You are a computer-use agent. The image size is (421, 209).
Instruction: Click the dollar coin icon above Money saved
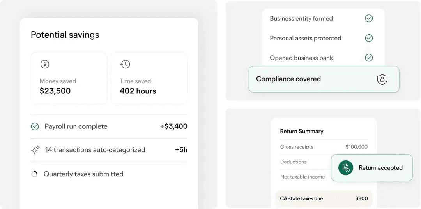(x=44, y=64)
